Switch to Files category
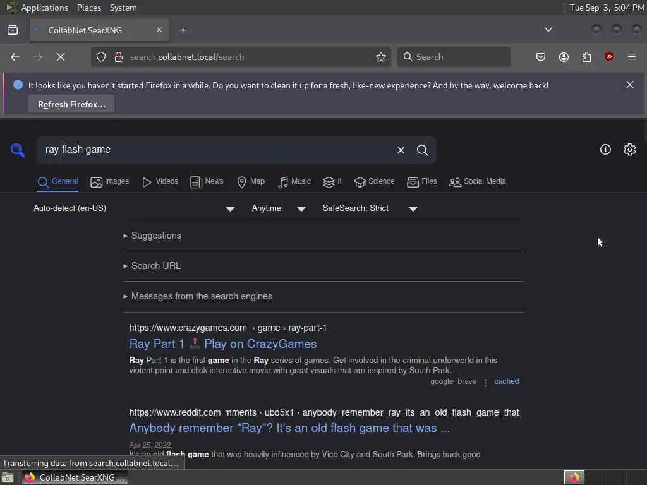647x485 pixels. 421,181
